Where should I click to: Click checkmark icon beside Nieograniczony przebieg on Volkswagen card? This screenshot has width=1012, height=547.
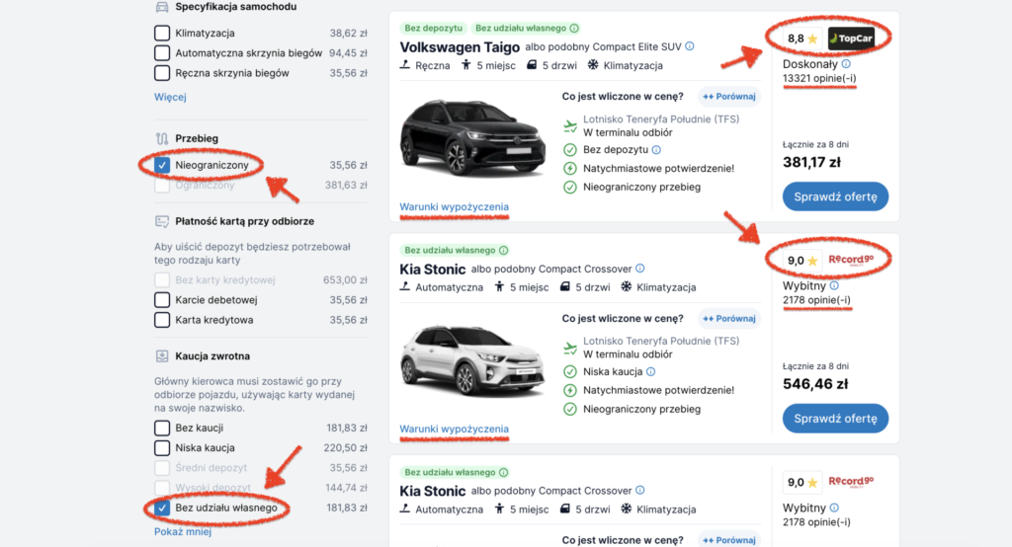(570, 187)
